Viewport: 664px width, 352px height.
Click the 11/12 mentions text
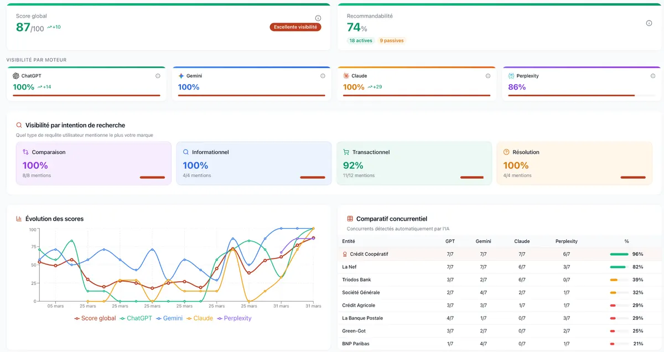pos(359,175)
